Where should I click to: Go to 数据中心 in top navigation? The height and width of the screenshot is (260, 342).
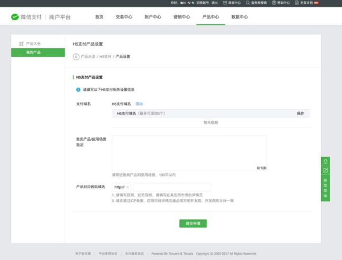click(239, 17)
